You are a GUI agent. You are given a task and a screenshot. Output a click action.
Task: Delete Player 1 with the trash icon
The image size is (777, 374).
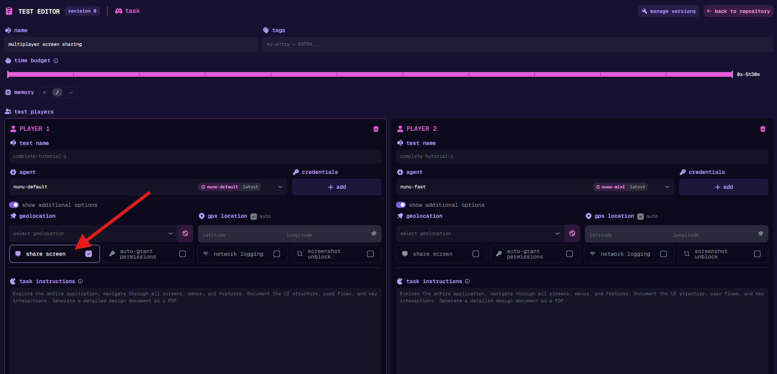376,129
